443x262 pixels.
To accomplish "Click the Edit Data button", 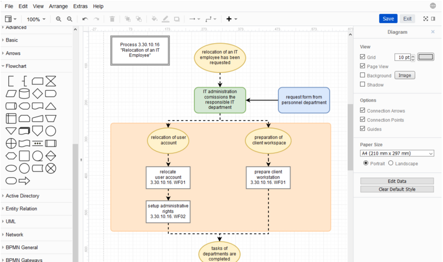I will (x=397, y=181).
